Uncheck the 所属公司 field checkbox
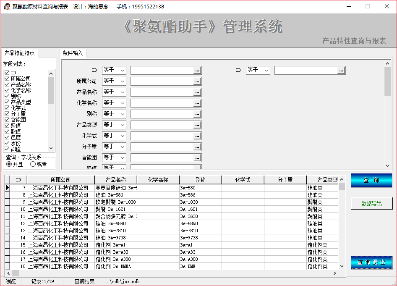 (7, 79)
